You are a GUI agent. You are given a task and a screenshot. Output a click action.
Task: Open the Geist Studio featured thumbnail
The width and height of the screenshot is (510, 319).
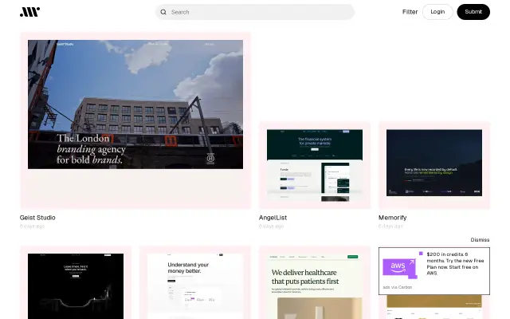[135, 120]
